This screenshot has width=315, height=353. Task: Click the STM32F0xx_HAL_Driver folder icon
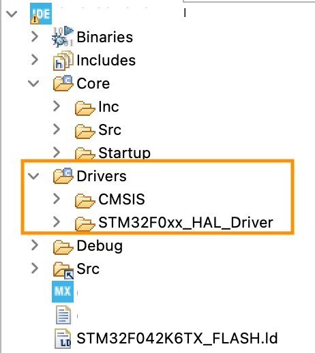pyautogui.click(x=85, y=224)
